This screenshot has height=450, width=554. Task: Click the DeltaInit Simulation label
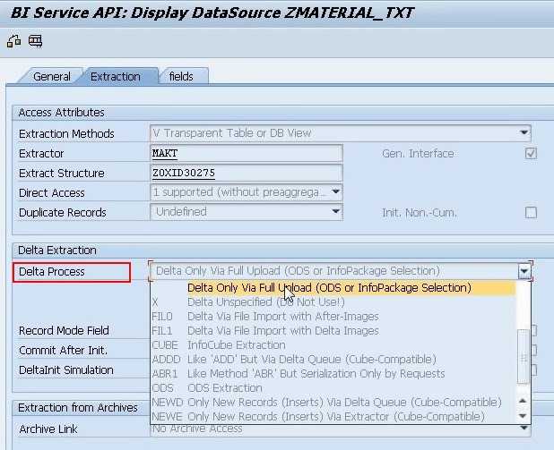coord(66,370)
